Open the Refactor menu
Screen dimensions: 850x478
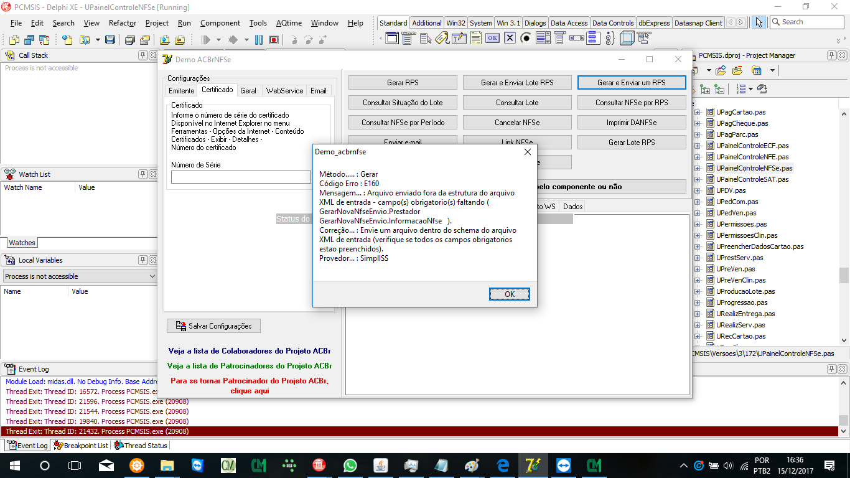point(123,23)
